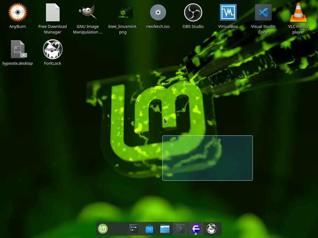Launch the blue software store bag in the dock

[x=149, y=229]
